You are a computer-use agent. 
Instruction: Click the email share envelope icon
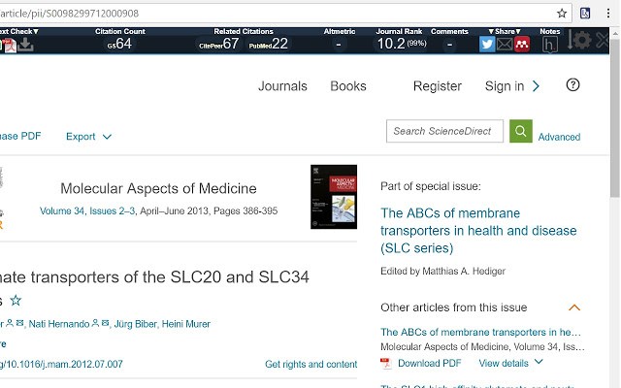(x=505, y=44)
